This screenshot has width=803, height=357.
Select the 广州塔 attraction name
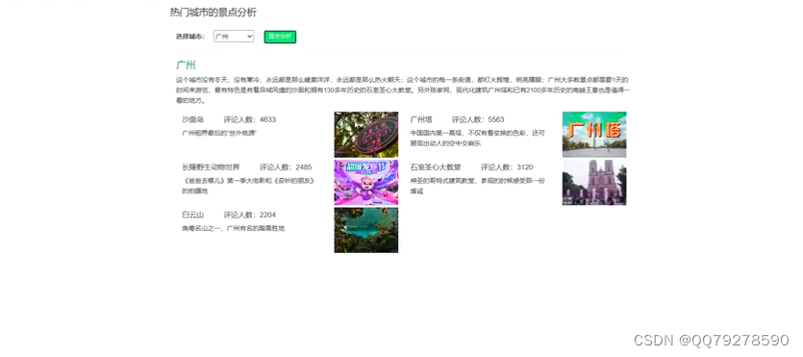point(421,119)
